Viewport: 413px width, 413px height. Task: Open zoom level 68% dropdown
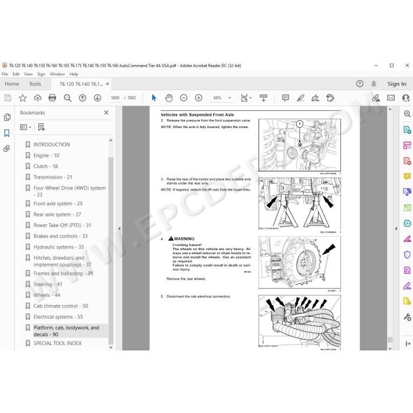(x=230, y=98)
